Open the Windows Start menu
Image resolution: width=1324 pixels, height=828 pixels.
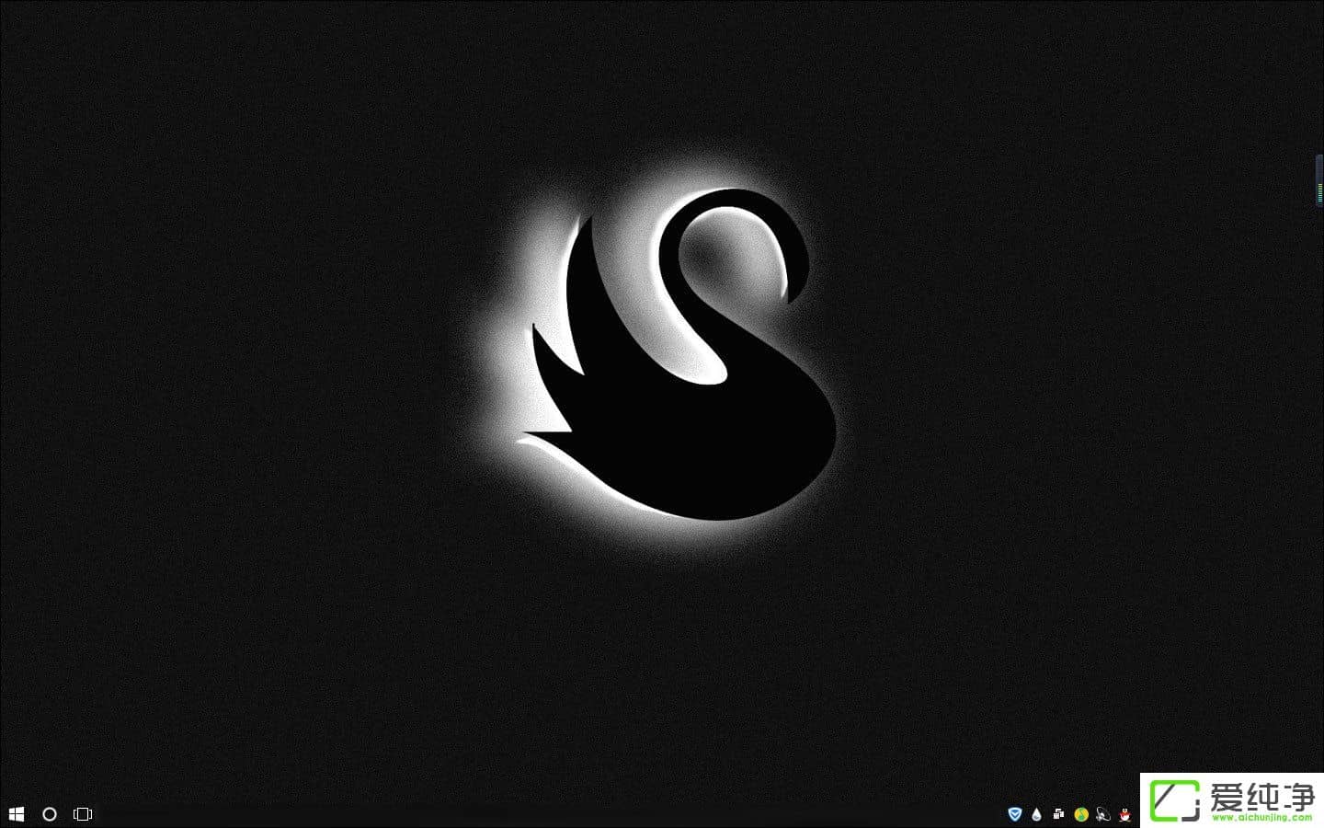[x=16, y=814]
